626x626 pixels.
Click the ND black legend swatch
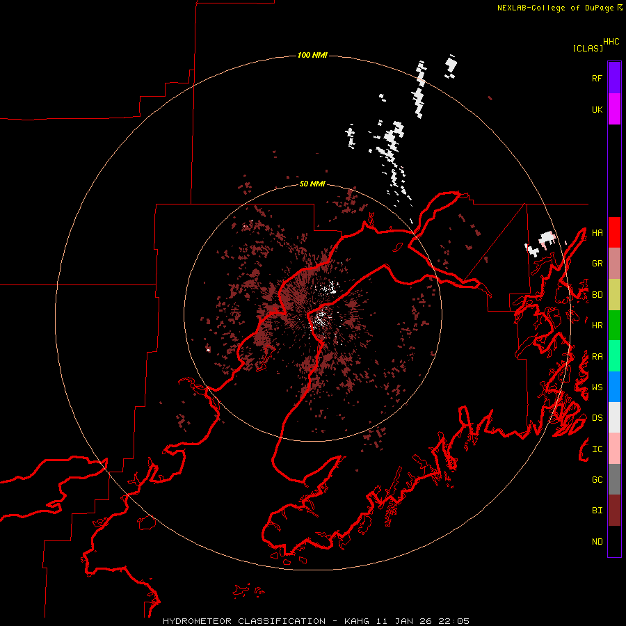[x=614, y=541]
